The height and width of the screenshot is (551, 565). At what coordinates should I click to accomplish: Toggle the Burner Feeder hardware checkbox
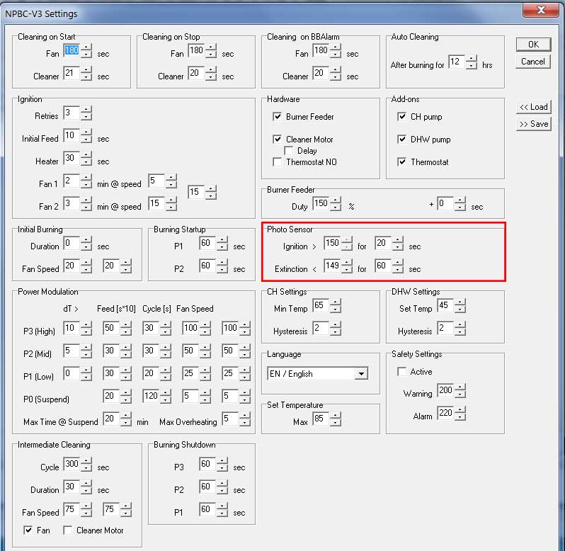pos(278,117)
